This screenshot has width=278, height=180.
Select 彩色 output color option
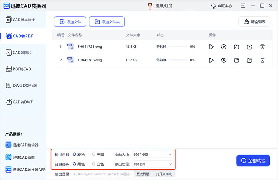(x=79, y=154)
